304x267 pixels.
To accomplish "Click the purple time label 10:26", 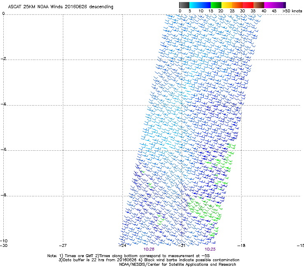I will tap(149, 249).
